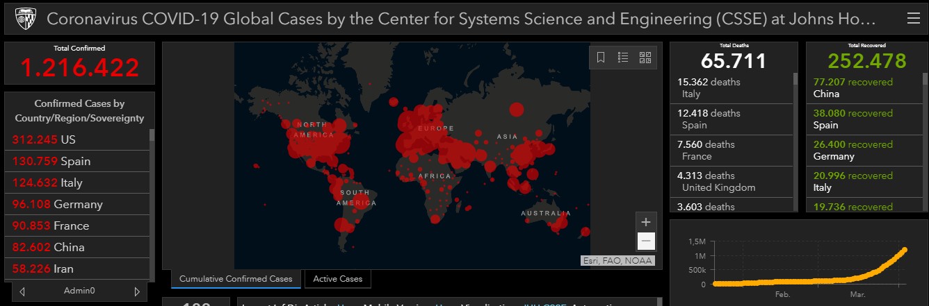This screenshot has height=306, width=929.
Task: Select US in confirmed cases list
Action: pyautogui.click(x=76, y=139)
